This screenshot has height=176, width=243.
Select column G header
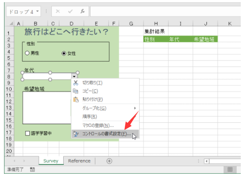tap(131, 24)
